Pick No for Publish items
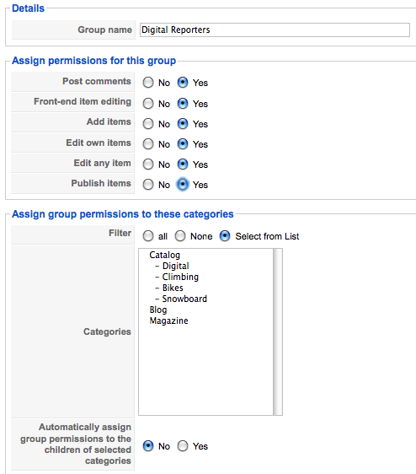 [x=148, y=185]
